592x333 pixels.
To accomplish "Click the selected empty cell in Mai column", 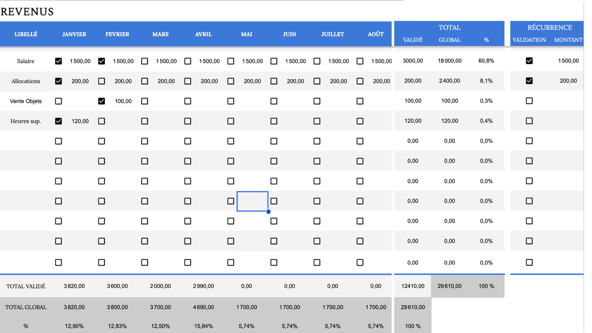I will point(253,201).
